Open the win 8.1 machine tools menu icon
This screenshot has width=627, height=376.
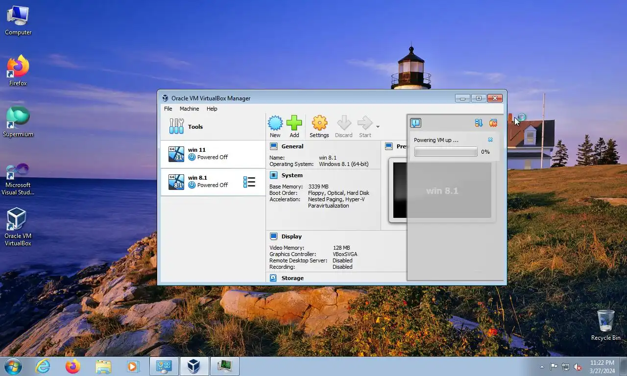point(249,182)
